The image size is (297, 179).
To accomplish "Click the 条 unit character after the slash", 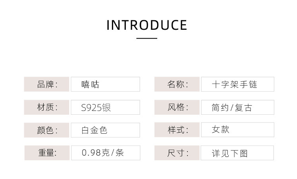I will click(120, 153).
